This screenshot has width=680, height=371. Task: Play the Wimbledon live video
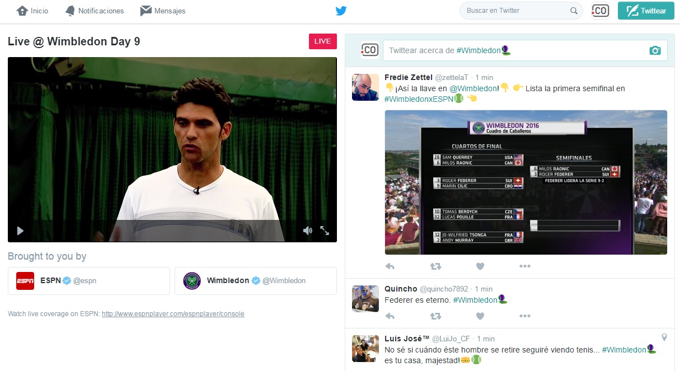[20, 231]
